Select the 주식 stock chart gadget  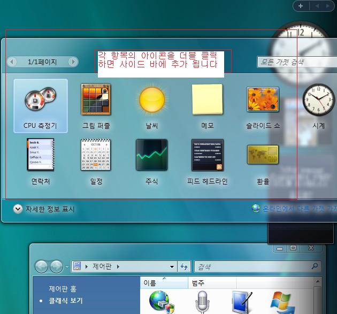tap(152, 155)
